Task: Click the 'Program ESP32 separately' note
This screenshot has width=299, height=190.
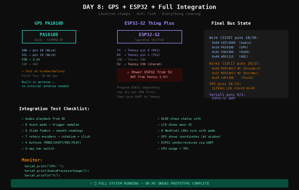Action: (x=138, y=92)
